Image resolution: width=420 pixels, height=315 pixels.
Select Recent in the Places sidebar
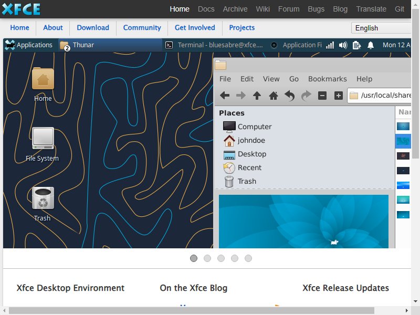point(242,167)
